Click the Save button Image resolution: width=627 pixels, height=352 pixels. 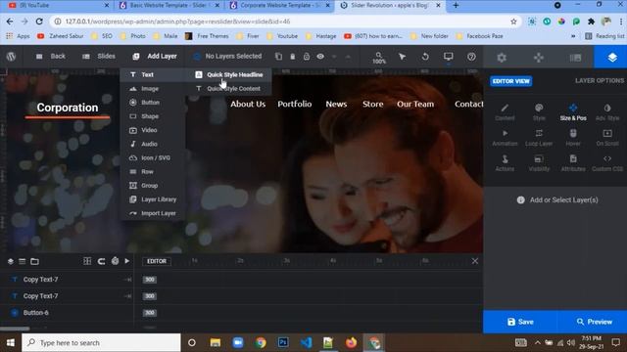click(x=520, y=322)
